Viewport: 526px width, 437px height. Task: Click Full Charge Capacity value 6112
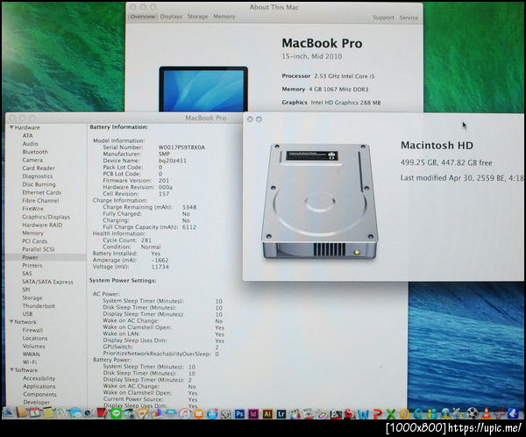click(189, 227)
